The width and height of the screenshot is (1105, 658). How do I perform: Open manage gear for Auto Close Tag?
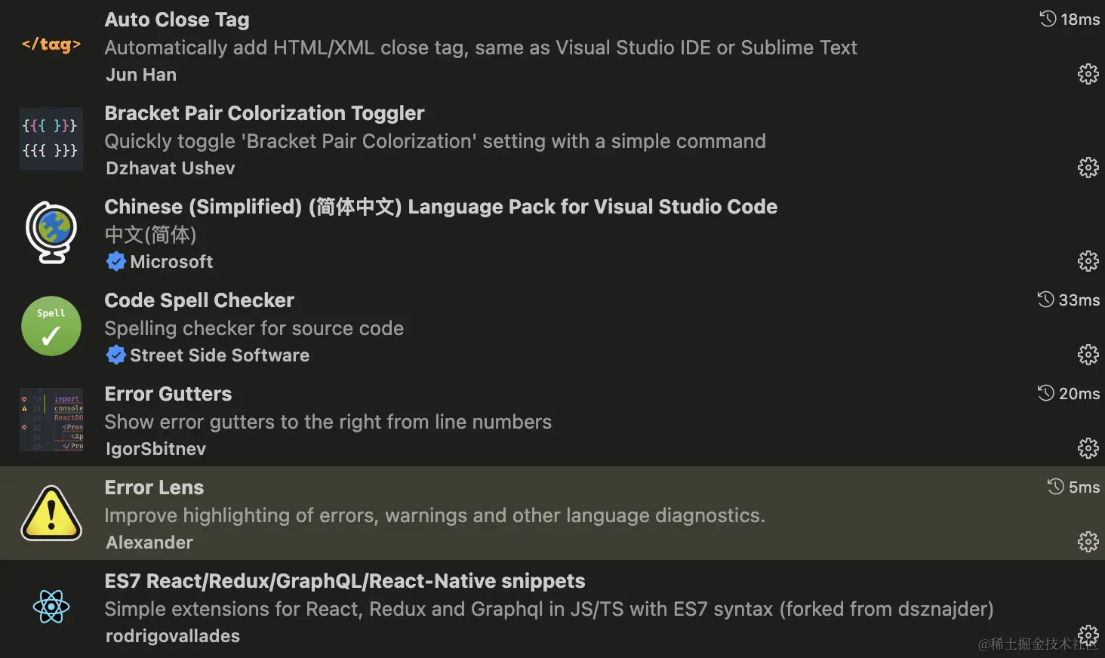point(1088,74)
